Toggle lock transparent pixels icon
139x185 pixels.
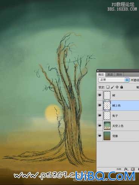pos(108,87)
